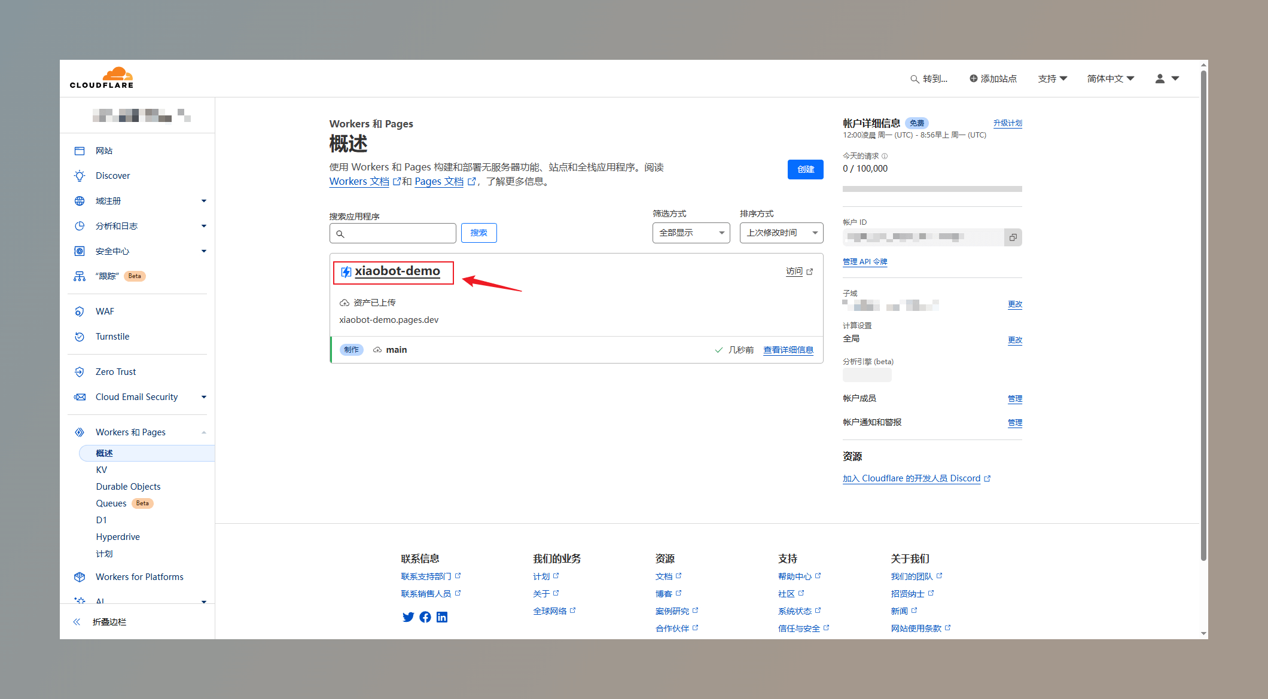
Task: Click the 搜索应用程序 input field
Action: click(392, 233)
